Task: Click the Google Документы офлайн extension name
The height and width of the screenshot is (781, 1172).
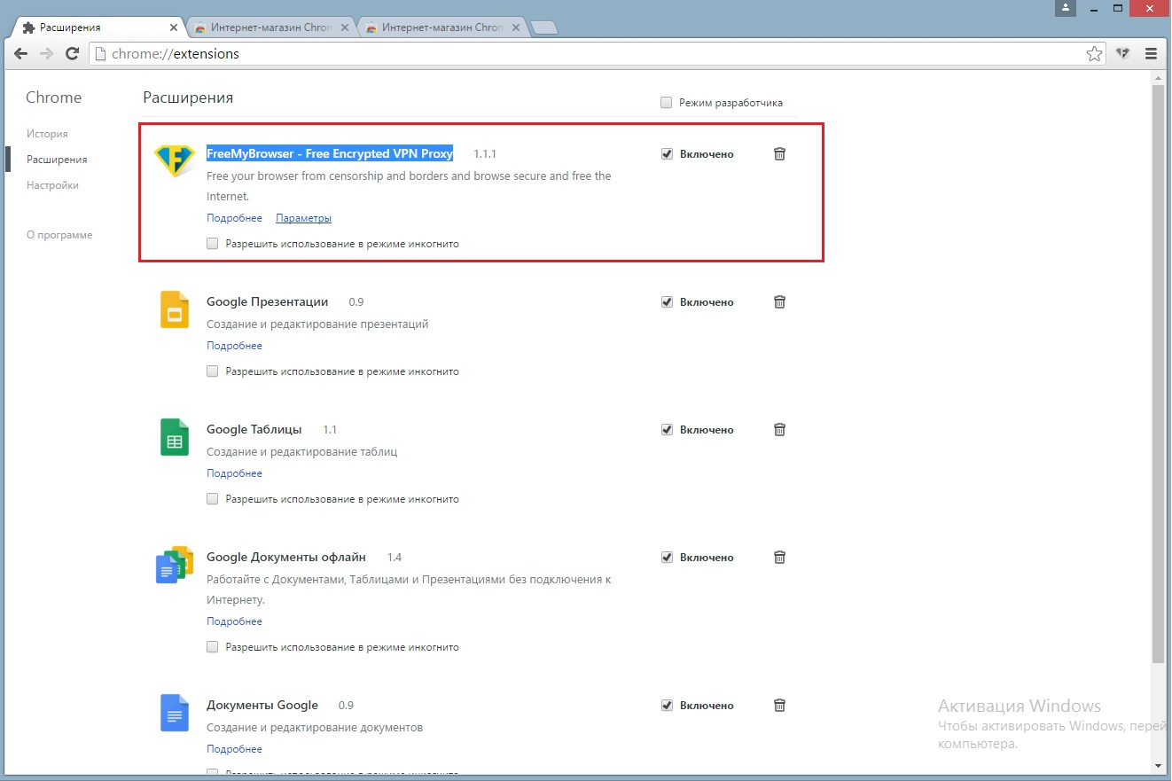Action: [286, 558]
